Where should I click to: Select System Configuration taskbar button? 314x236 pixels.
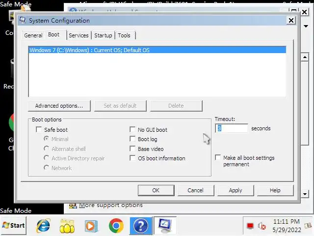point(165,226)
